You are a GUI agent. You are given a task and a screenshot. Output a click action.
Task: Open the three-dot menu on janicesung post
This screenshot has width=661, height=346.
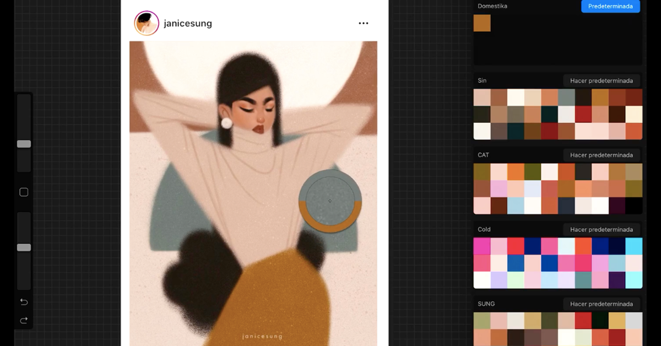tap(363, 23)
